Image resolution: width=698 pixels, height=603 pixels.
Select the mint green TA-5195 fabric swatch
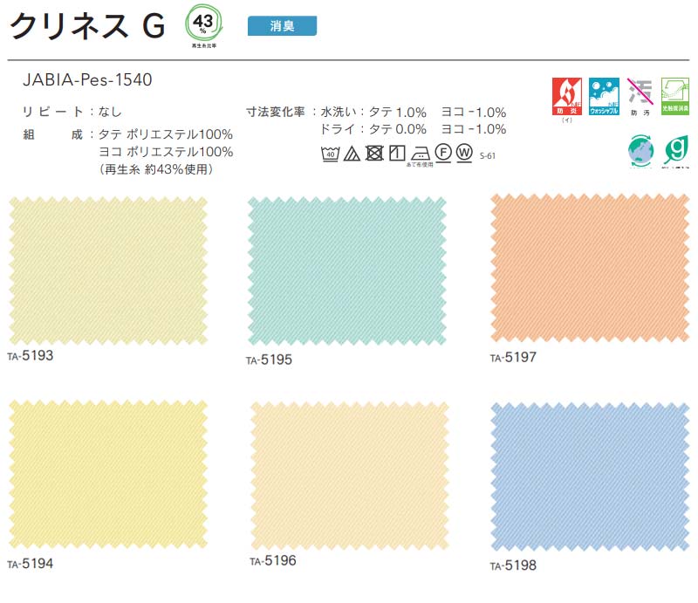pyautogui.click(x=346, y=271)
